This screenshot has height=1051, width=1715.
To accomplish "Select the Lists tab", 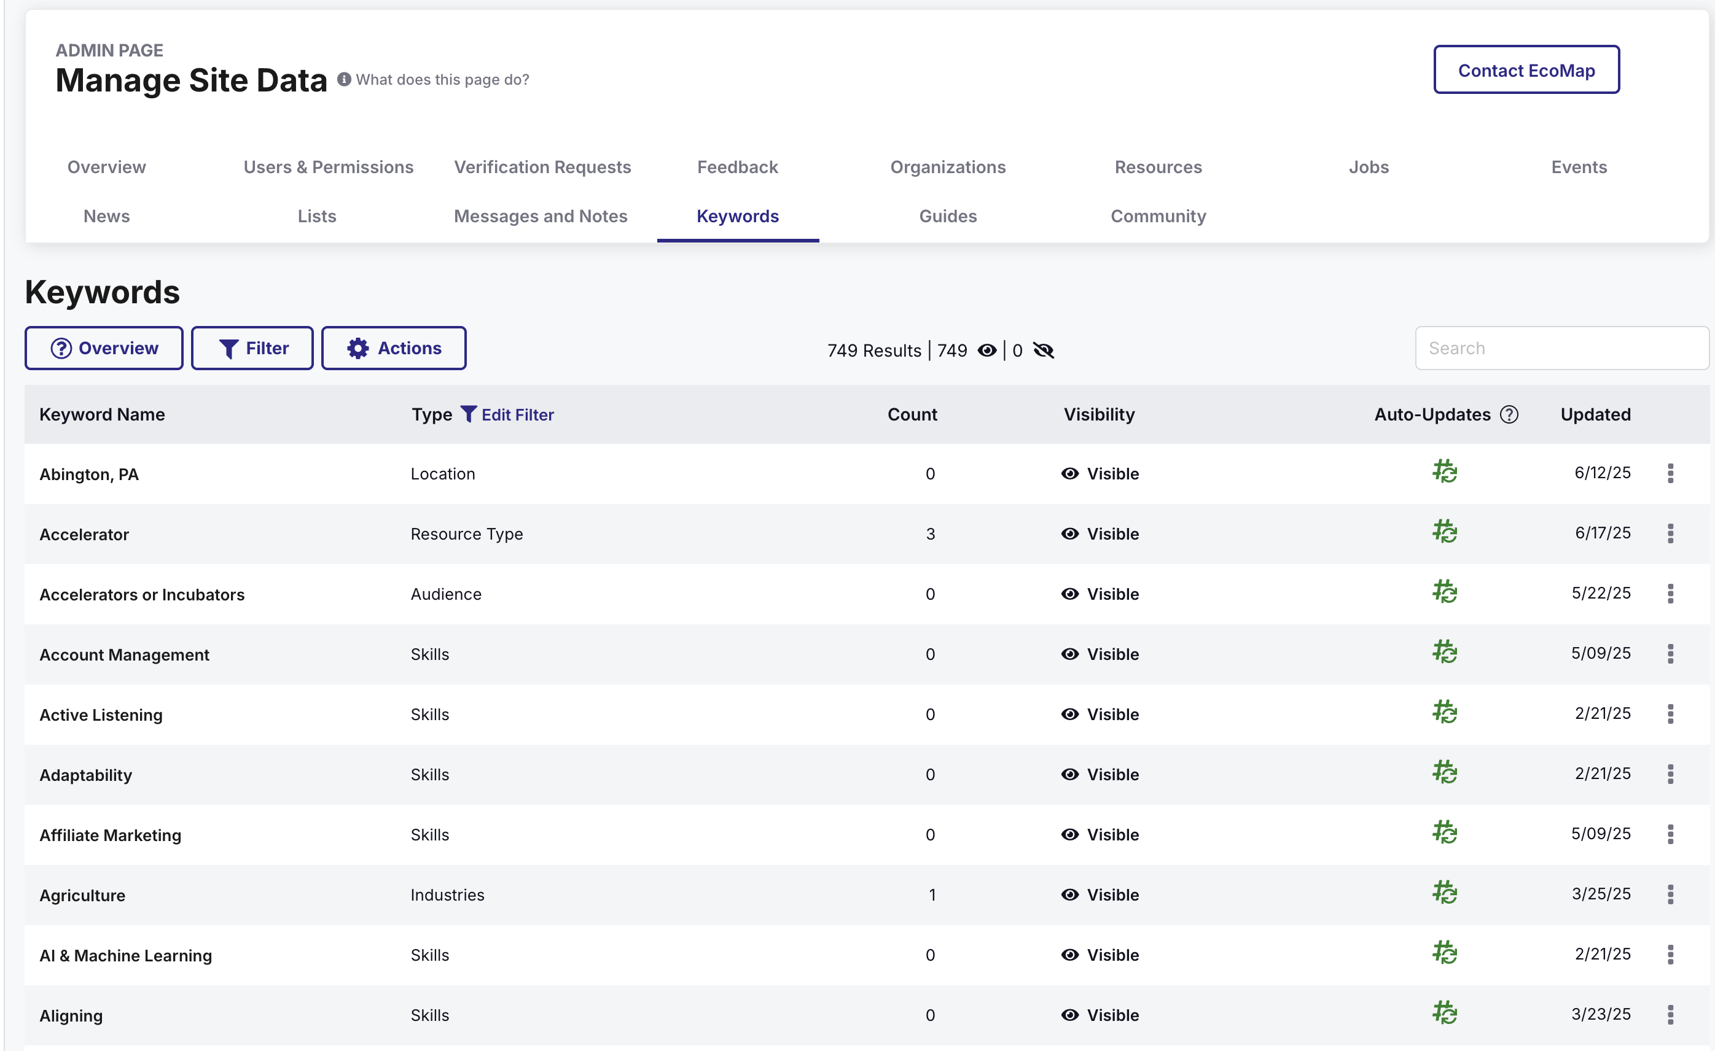I will (317, 216).
